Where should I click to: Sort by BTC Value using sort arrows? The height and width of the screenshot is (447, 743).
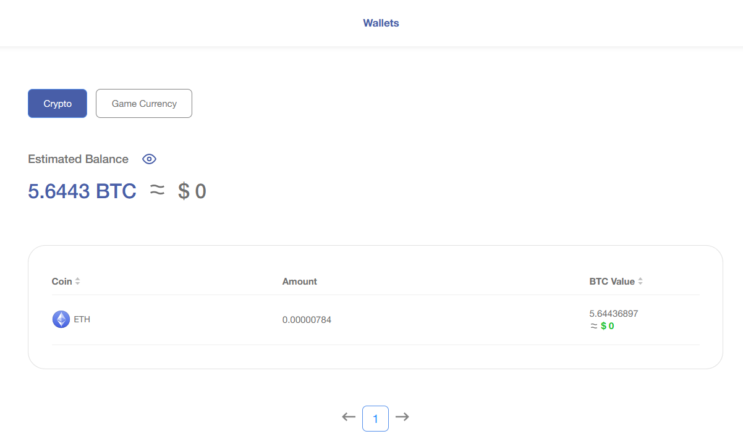pos(640,282)
